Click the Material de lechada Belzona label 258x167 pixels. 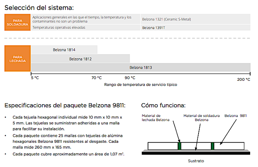pos(156,118)
